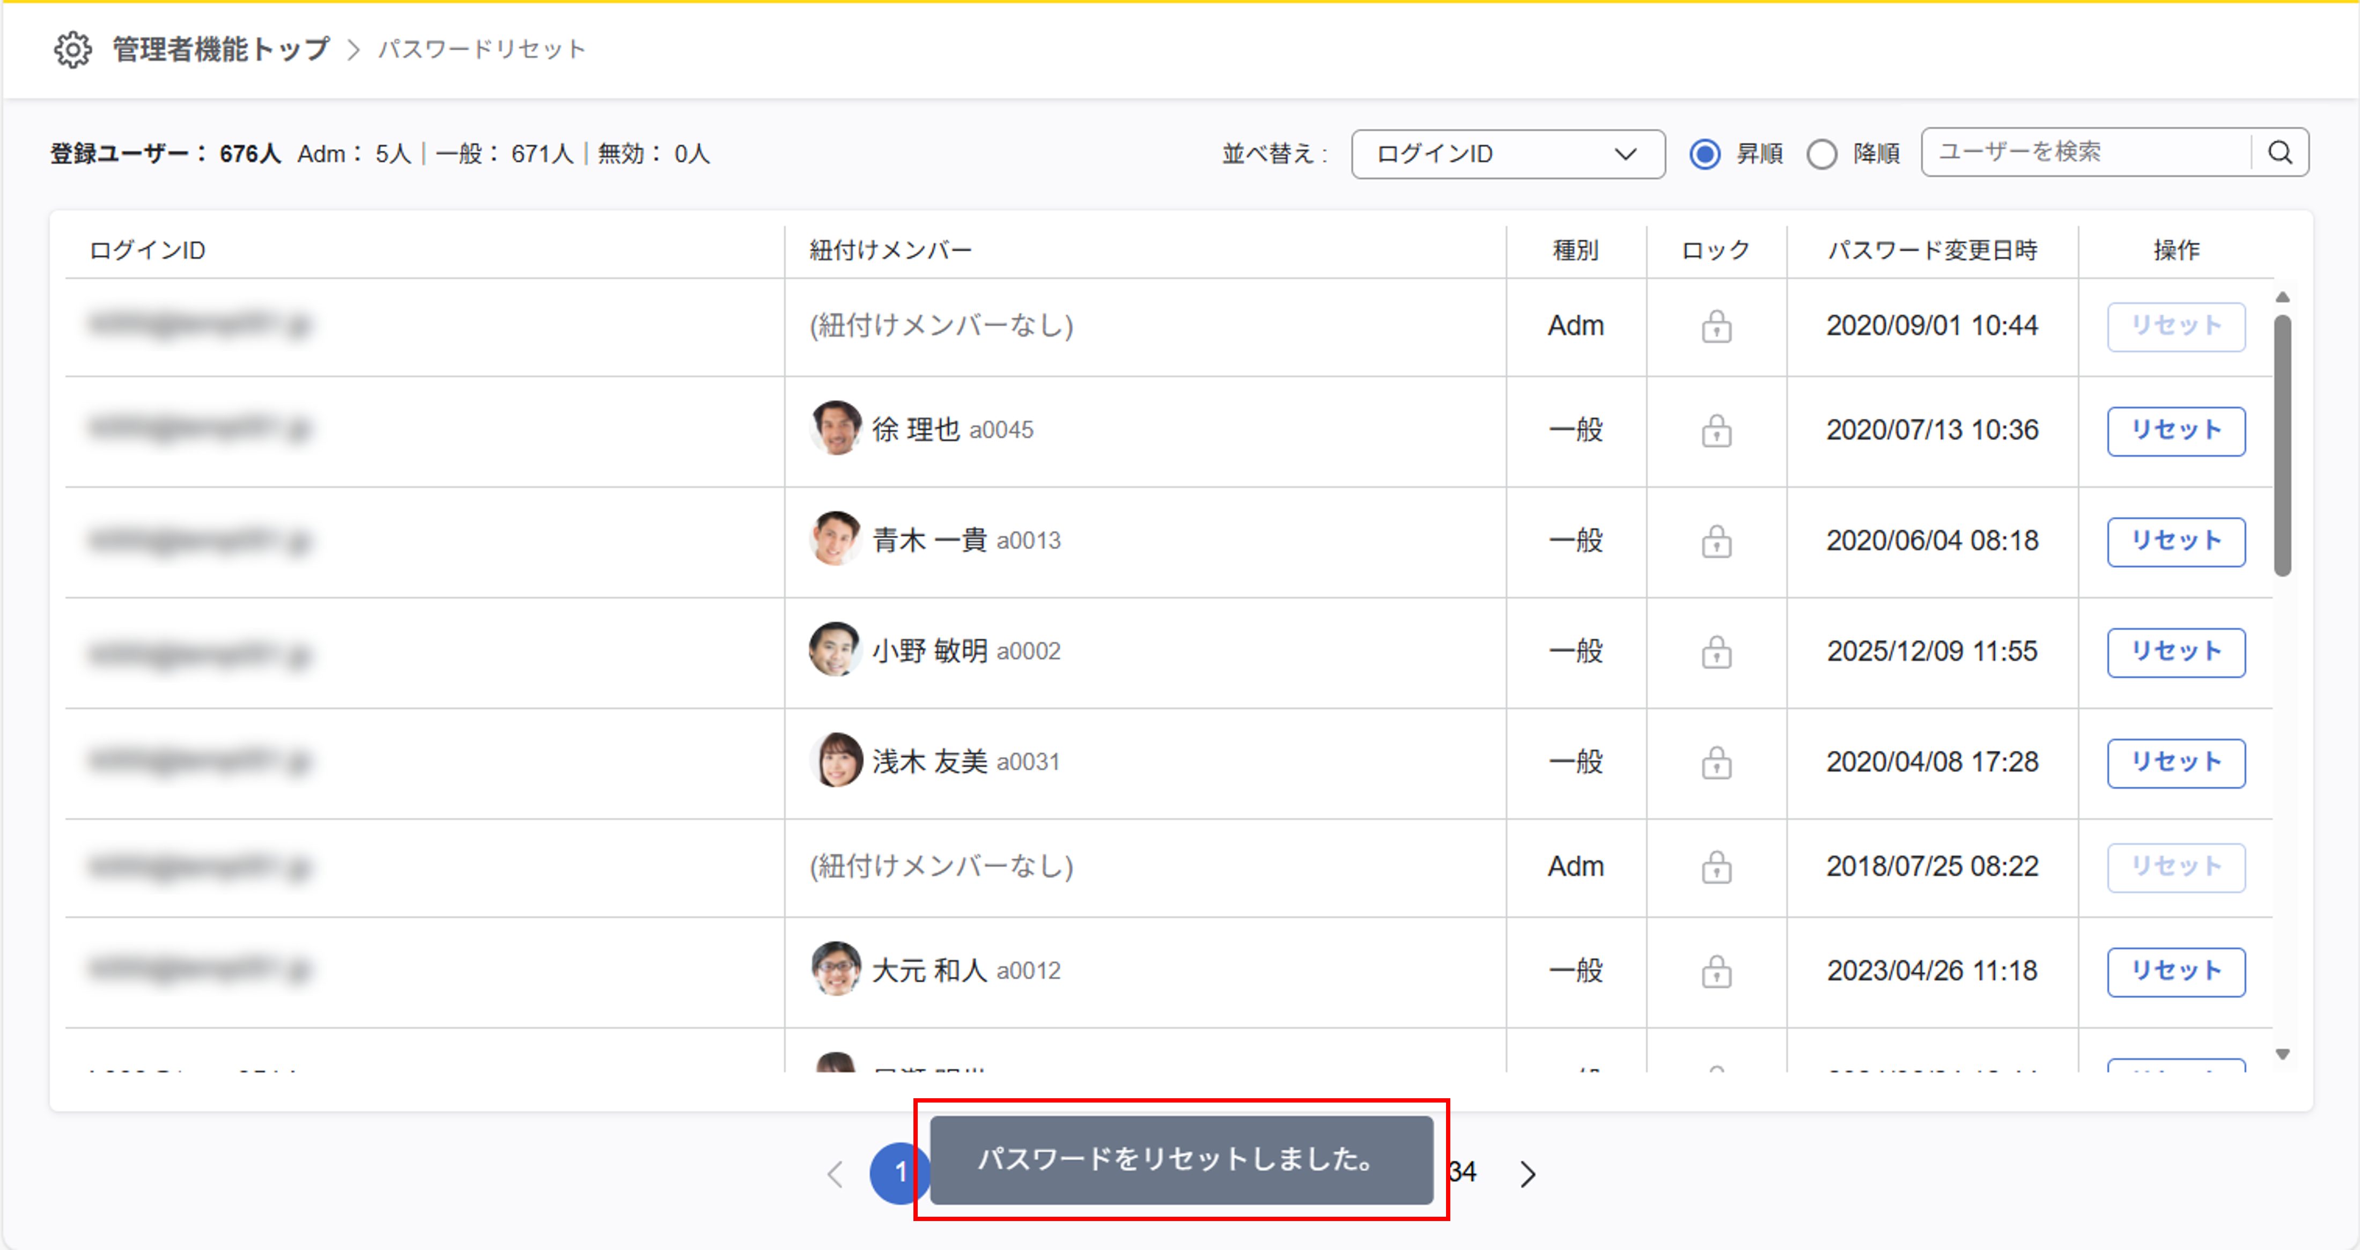Click the admin settings gear icon
Screen dimensions: 2360x1250
(72, 49)
